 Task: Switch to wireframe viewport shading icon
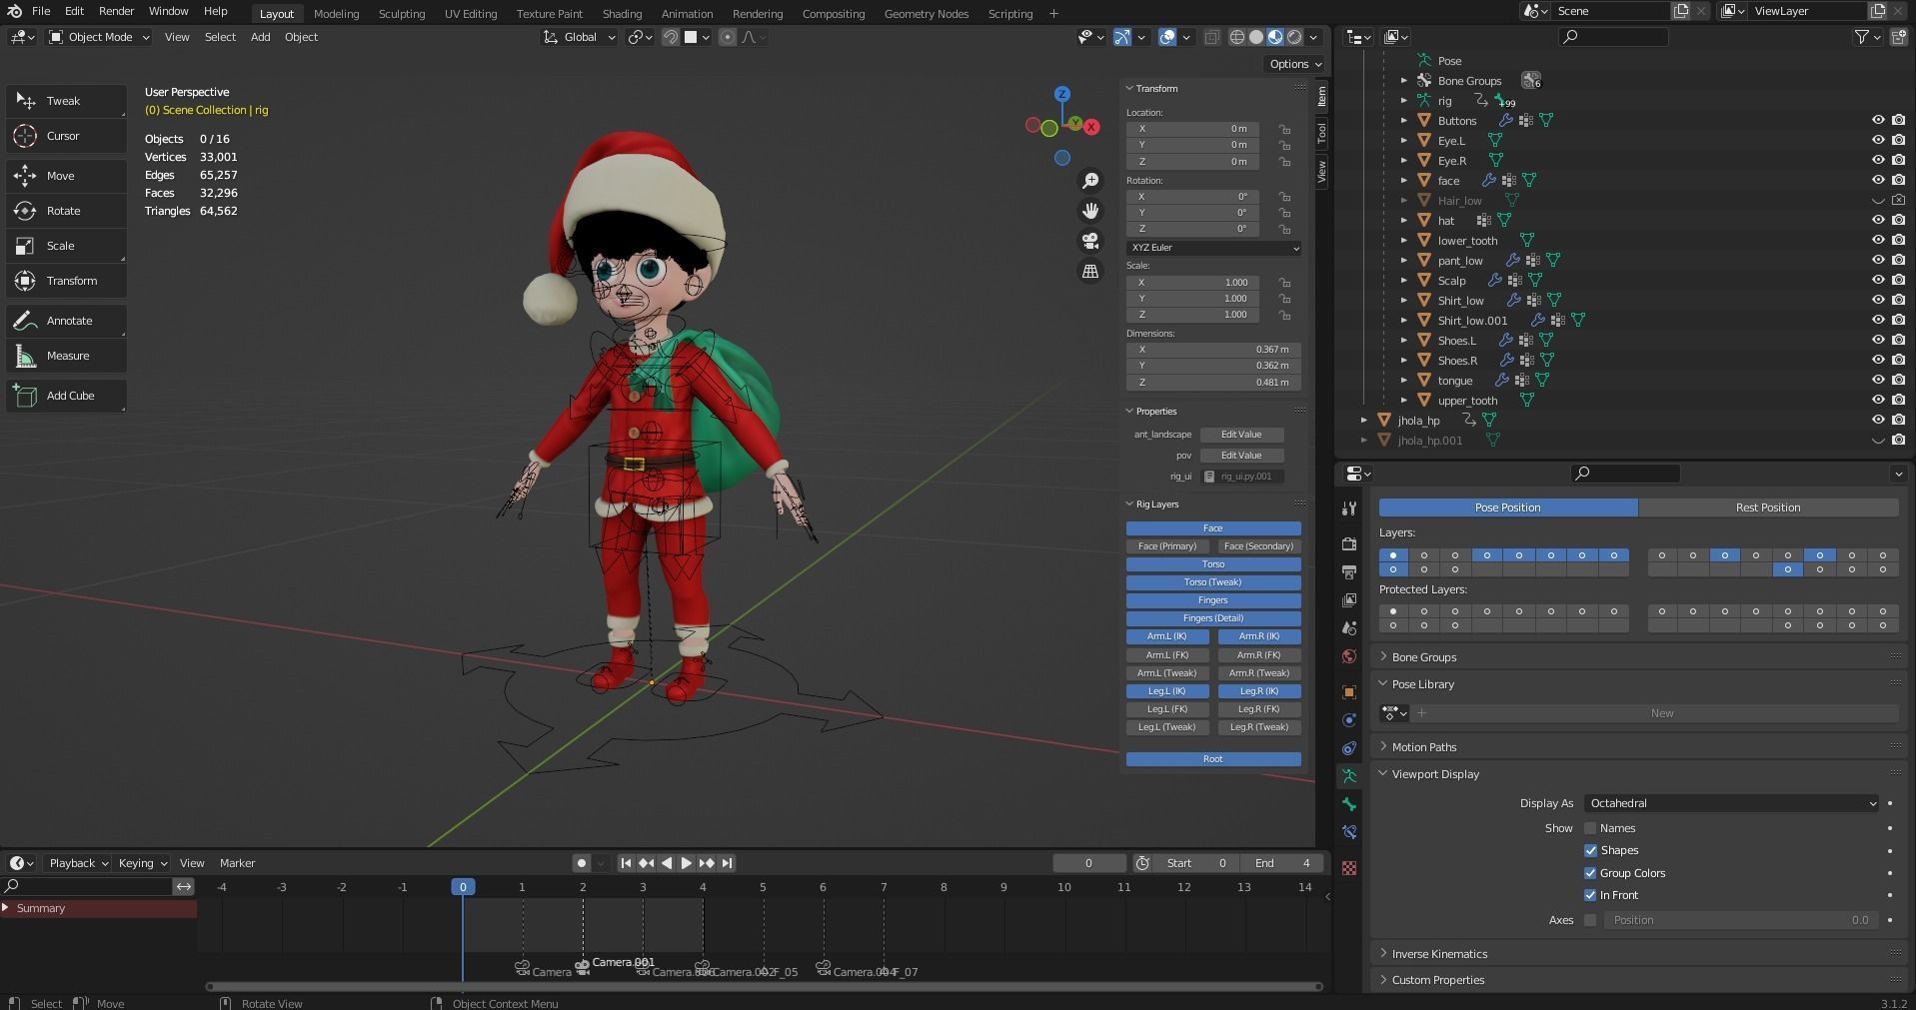(1237, 37)
